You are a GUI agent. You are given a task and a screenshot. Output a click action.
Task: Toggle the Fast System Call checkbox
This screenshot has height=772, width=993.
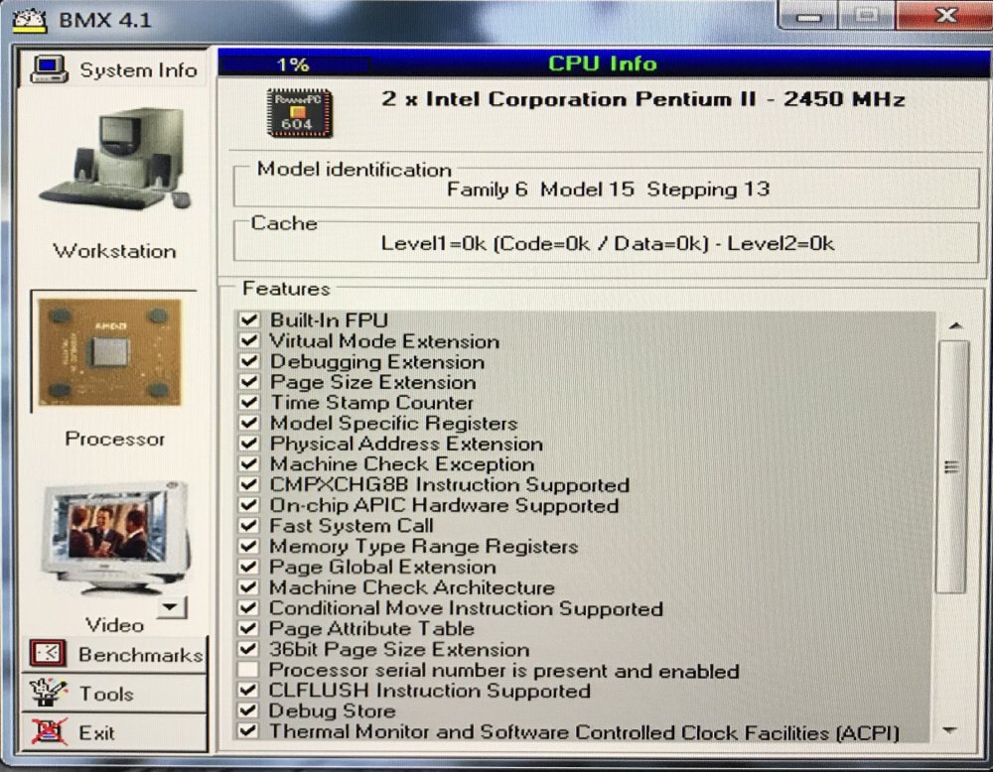pos(248,526)
